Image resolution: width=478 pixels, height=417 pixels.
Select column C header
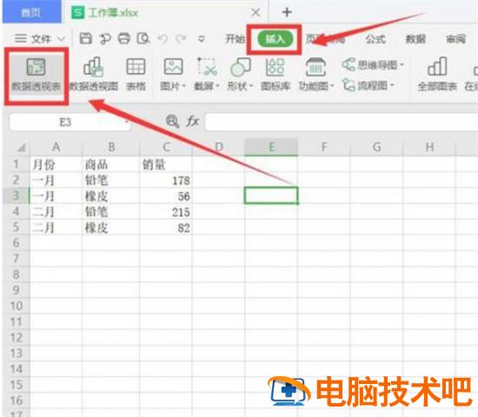pos(166,148)
